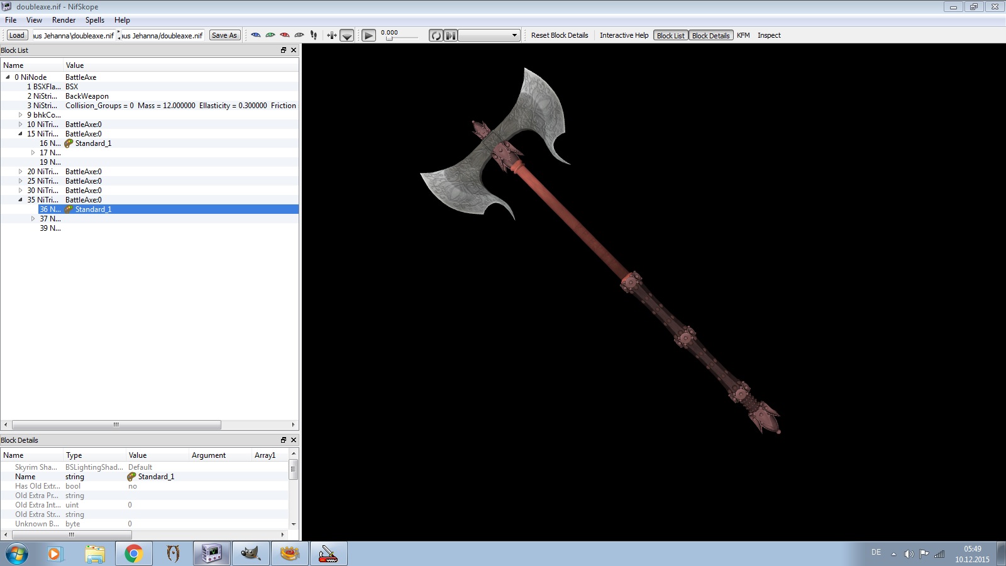
Task: Click the Load button
Action: click(x=17, y=36)
